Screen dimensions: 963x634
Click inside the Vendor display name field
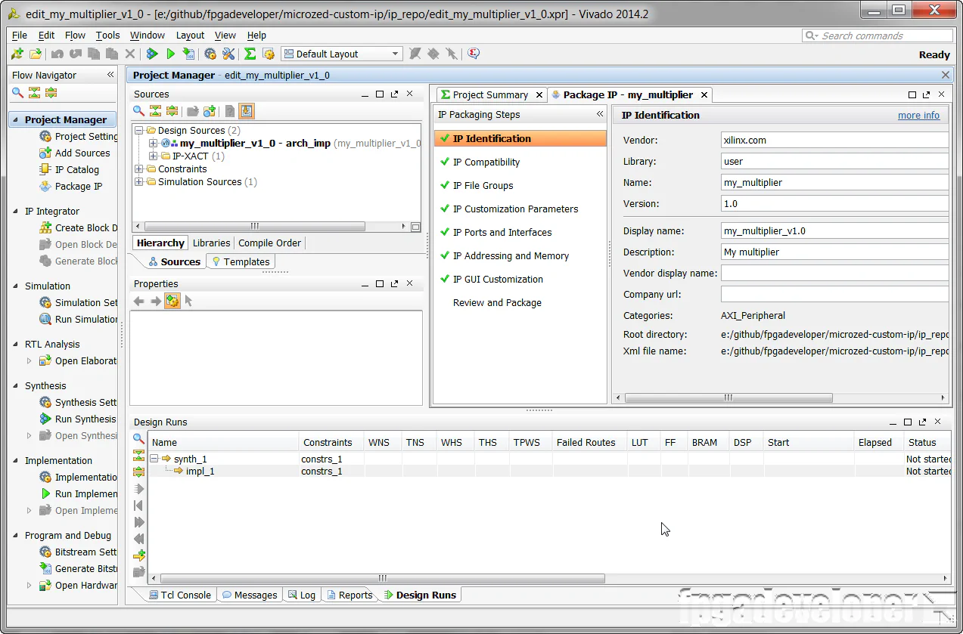(x=832, y=273)
